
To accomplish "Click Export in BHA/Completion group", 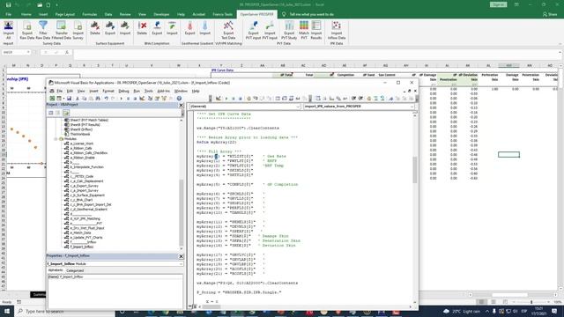I will pyautogui.click(x=157, y=28).
